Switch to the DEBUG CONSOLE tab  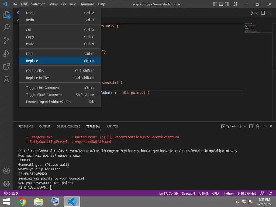[68, 126]
